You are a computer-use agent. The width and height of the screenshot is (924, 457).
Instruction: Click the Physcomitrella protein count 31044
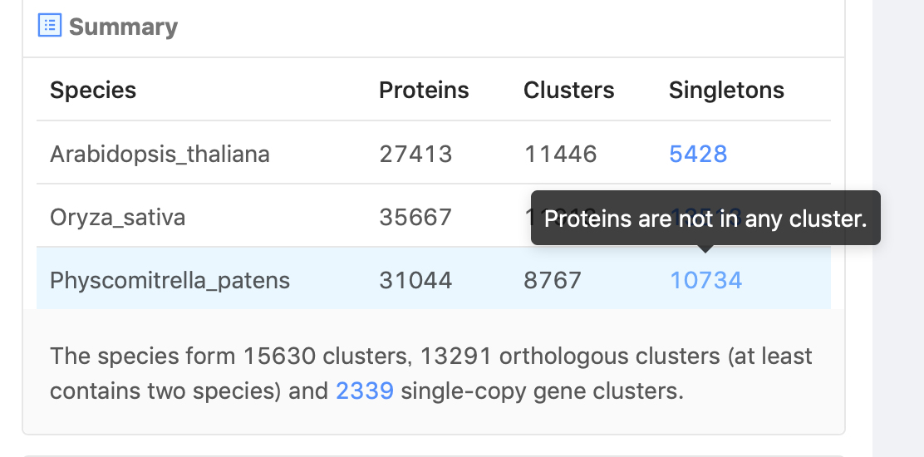[x=415, y=280]
